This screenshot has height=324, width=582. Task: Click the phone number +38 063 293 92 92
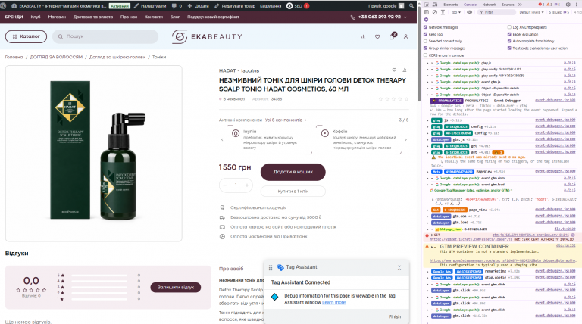point(380,17)
